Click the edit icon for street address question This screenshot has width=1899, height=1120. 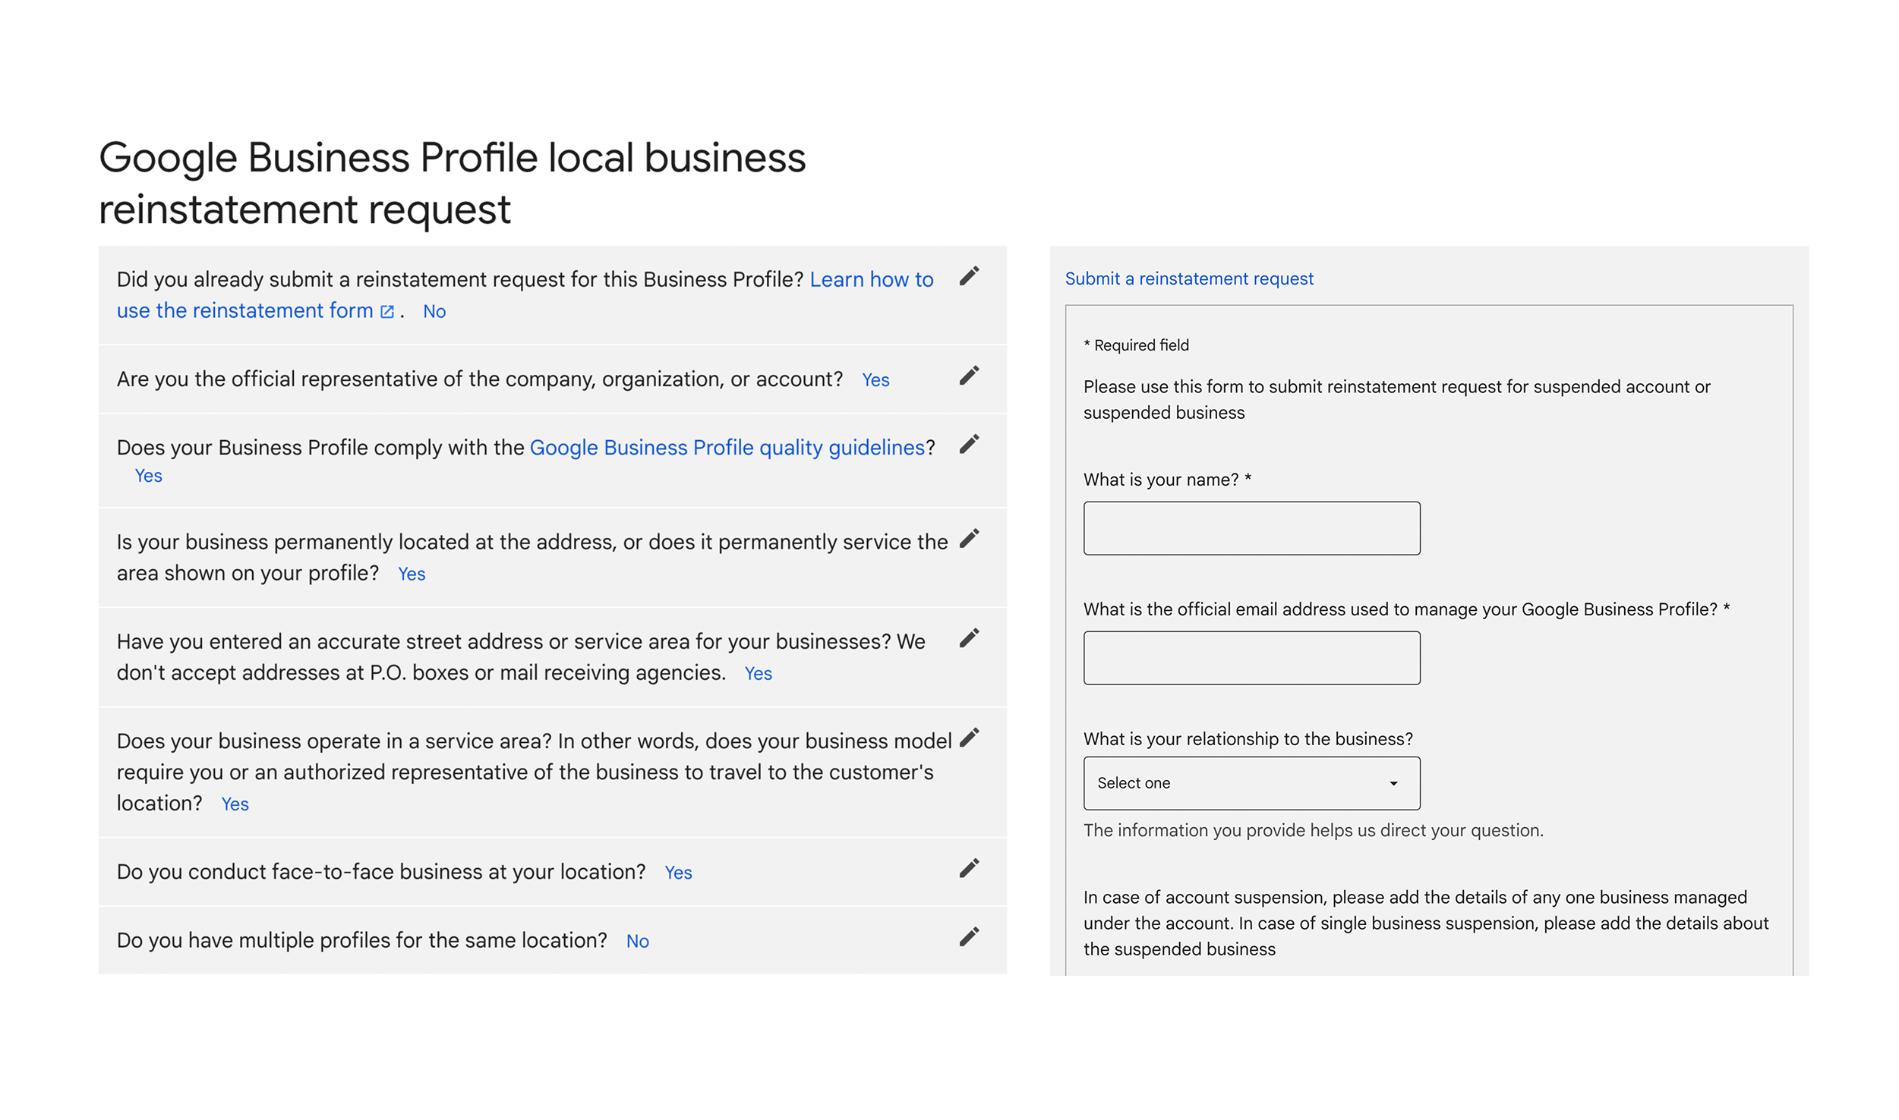coord(971,639)
